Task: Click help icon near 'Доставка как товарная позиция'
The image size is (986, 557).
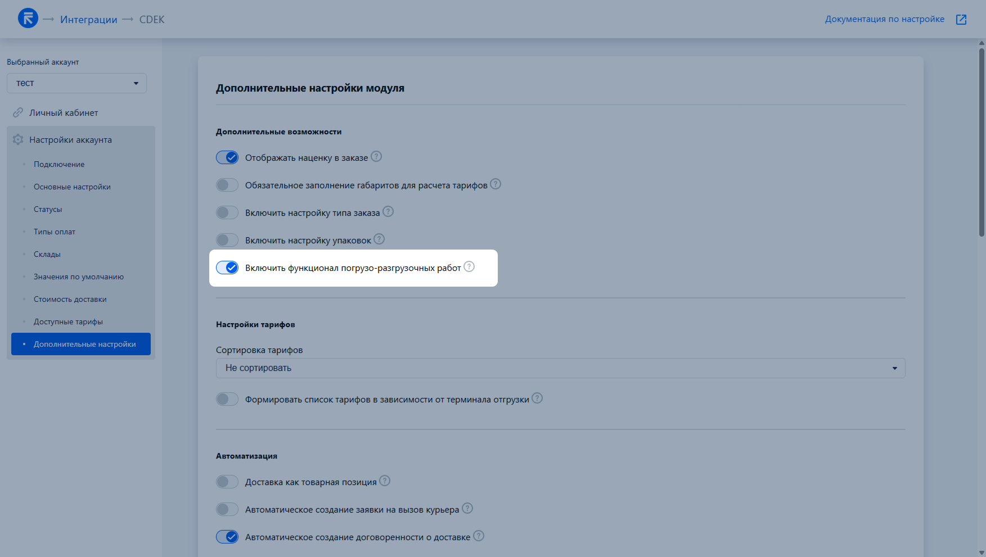Action: 385,481
